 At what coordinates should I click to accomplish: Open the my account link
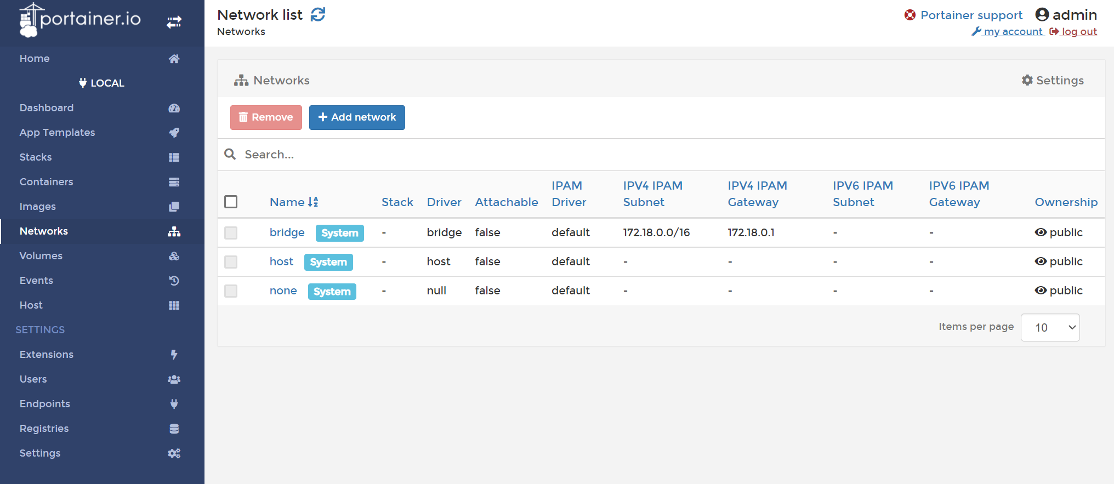[1007, 32]
